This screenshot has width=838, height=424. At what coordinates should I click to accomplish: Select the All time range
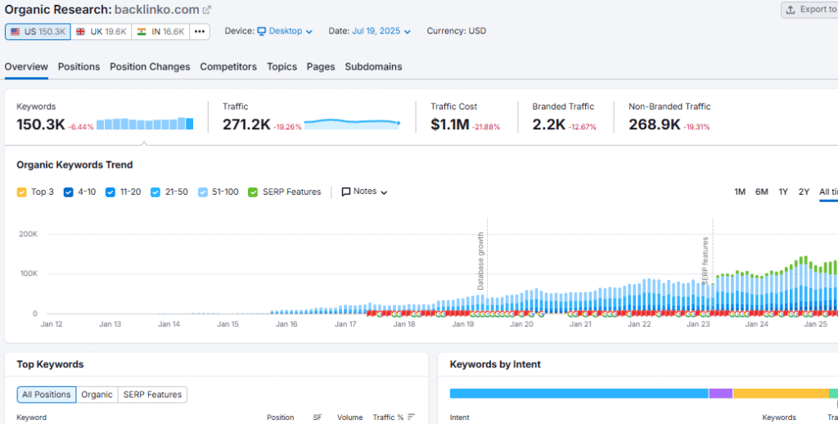(x=828, y=192)
